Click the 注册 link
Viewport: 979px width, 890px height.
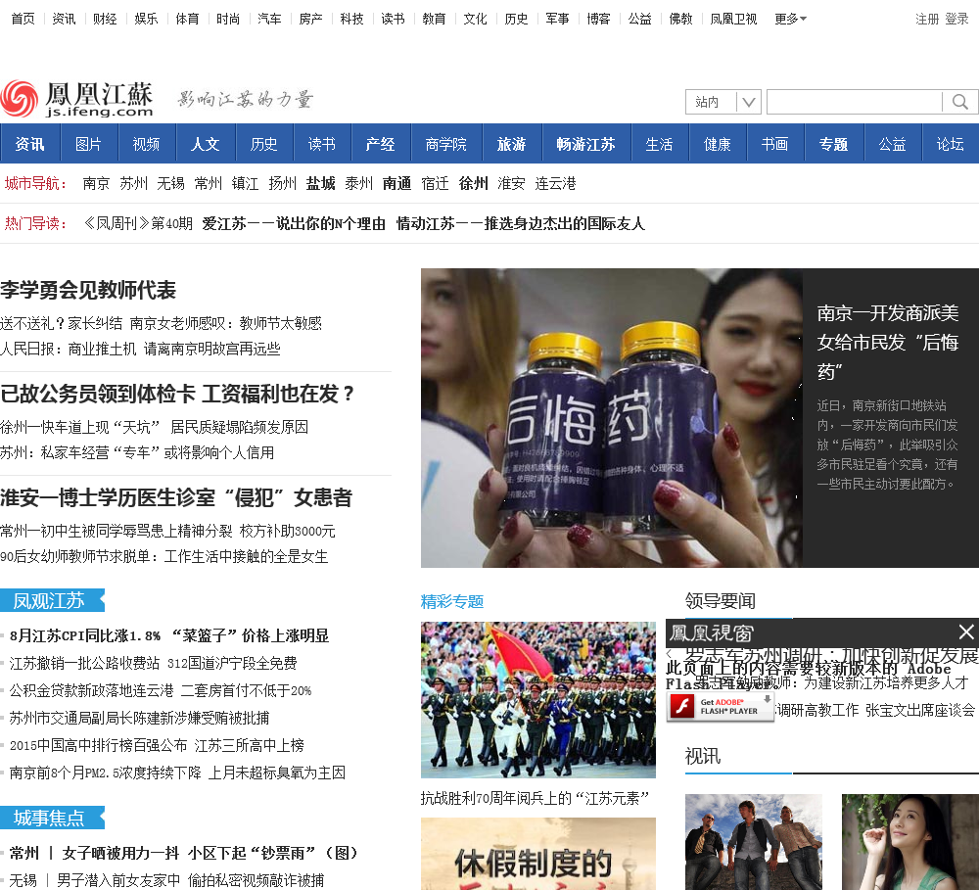(x=926, y=19)
